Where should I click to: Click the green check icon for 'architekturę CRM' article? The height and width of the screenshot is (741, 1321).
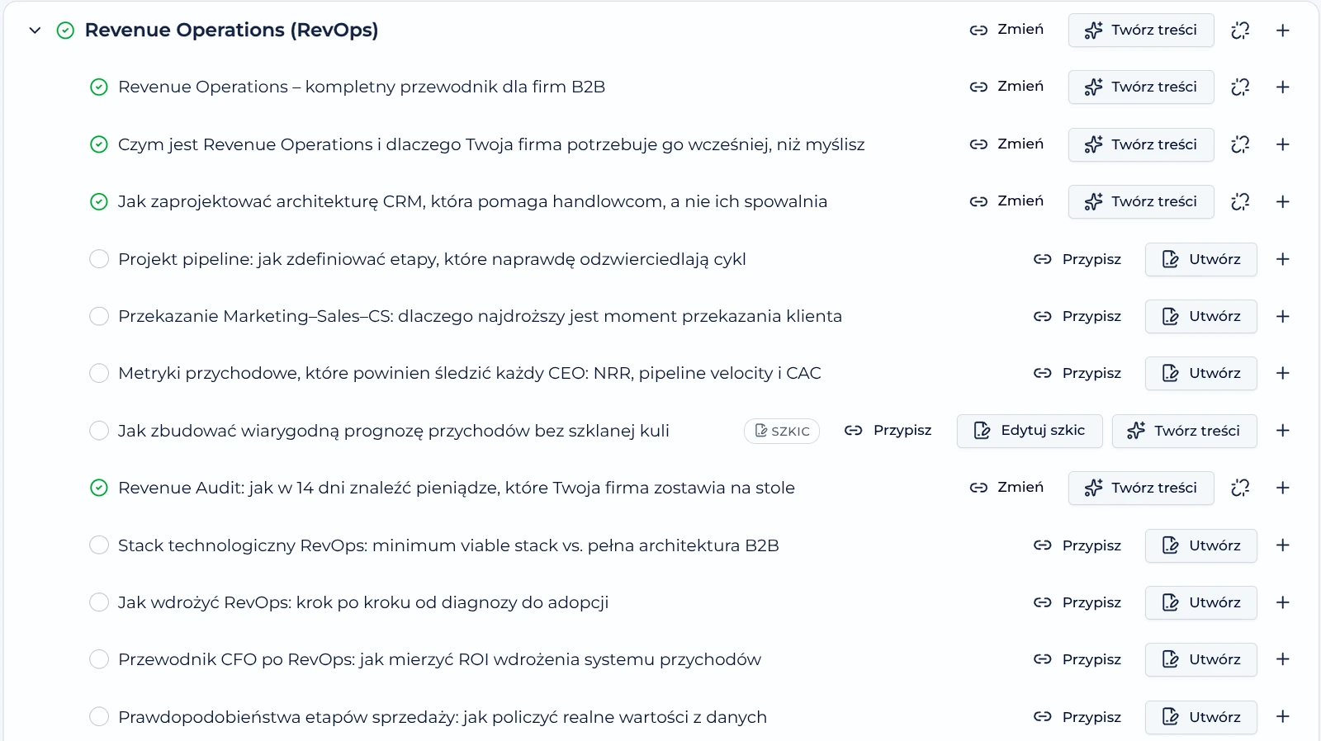[99, 201]
